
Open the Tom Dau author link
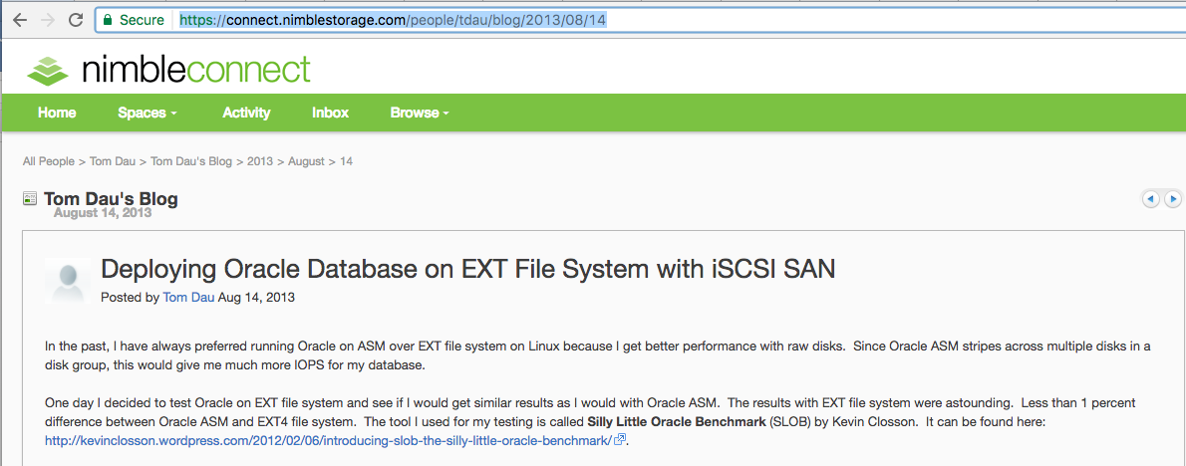[187, 297]
